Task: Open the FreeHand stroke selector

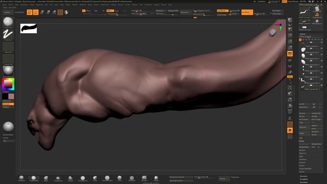Action: [x=8, y=35]
